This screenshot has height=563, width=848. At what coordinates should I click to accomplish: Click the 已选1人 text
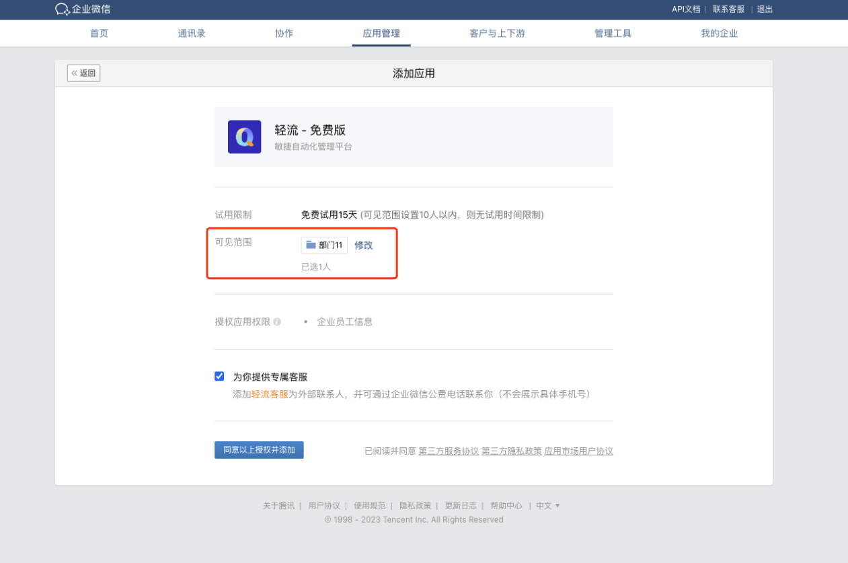316,267
